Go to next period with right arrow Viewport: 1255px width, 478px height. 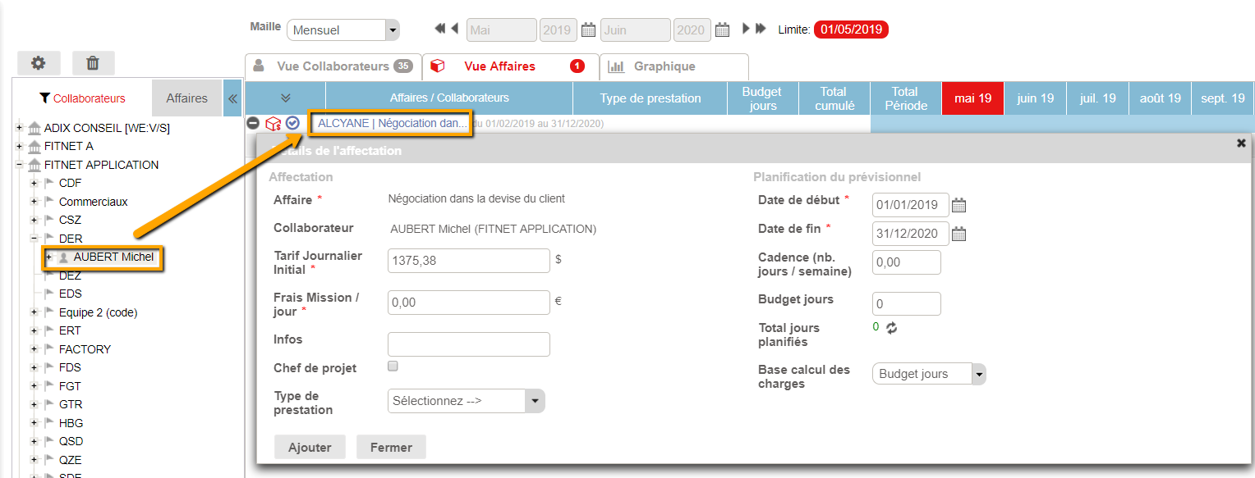click(746, 30)
